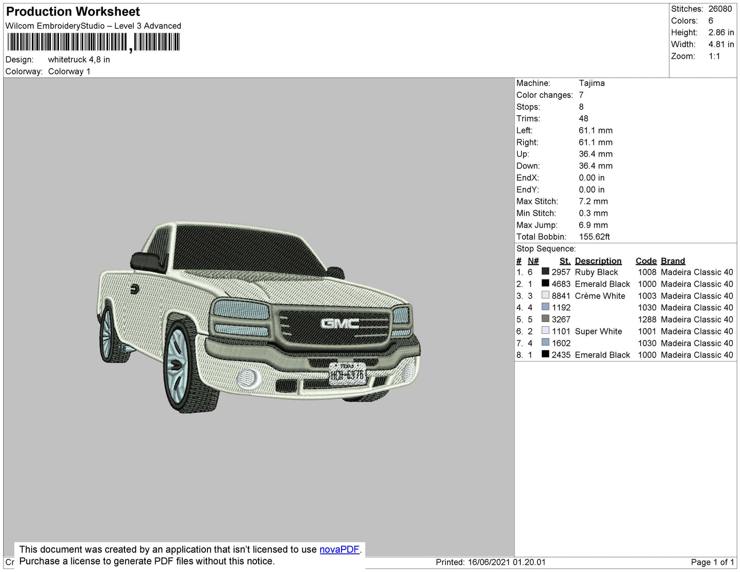
Task: Click the 'Page 1 of 1' footer
Action: coord(712,562)
